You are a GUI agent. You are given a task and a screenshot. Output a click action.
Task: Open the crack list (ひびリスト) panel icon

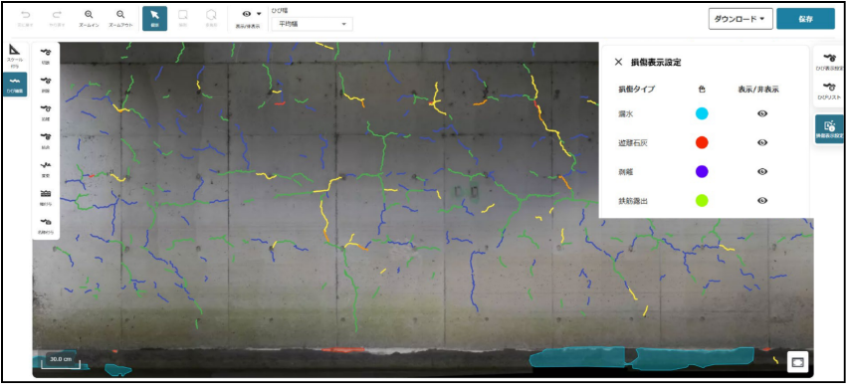pyautogui.click(x=829, y=91)
